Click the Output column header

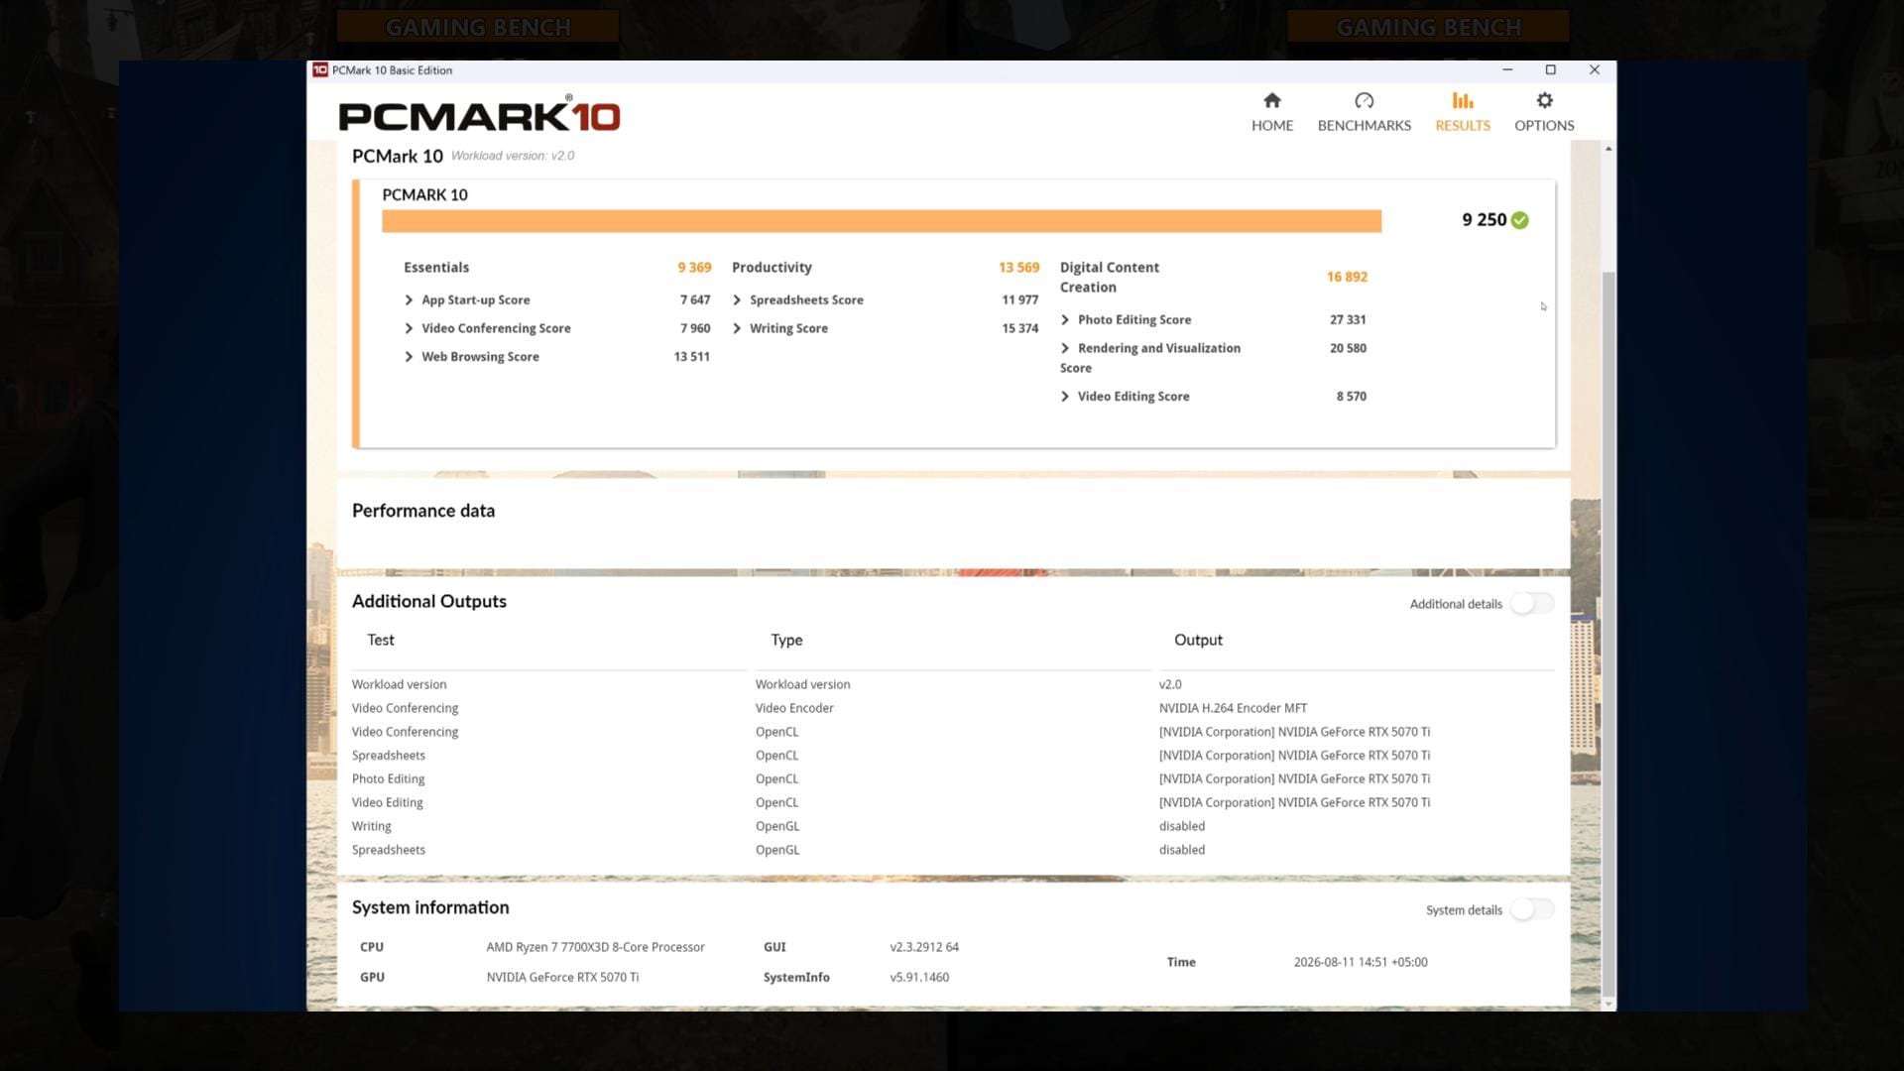1198,641
